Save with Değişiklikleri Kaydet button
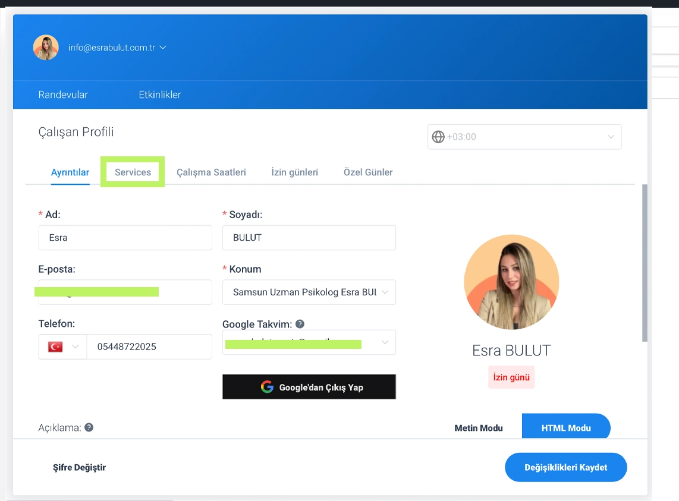The image size is (679, 501). (565, 467)
